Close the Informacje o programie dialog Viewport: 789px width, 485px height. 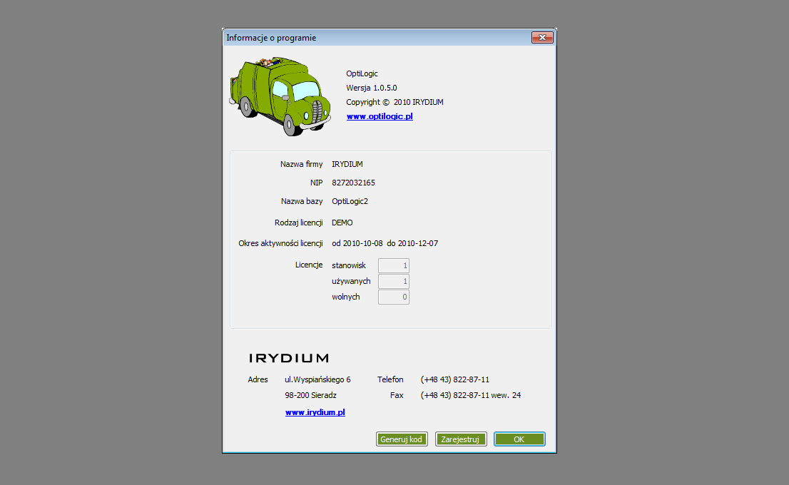coord(542,37)
